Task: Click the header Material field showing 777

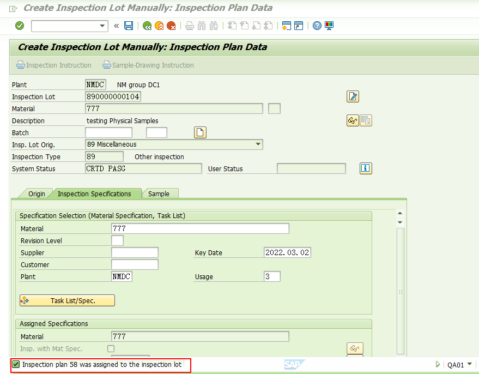Action: click(174, 108)
